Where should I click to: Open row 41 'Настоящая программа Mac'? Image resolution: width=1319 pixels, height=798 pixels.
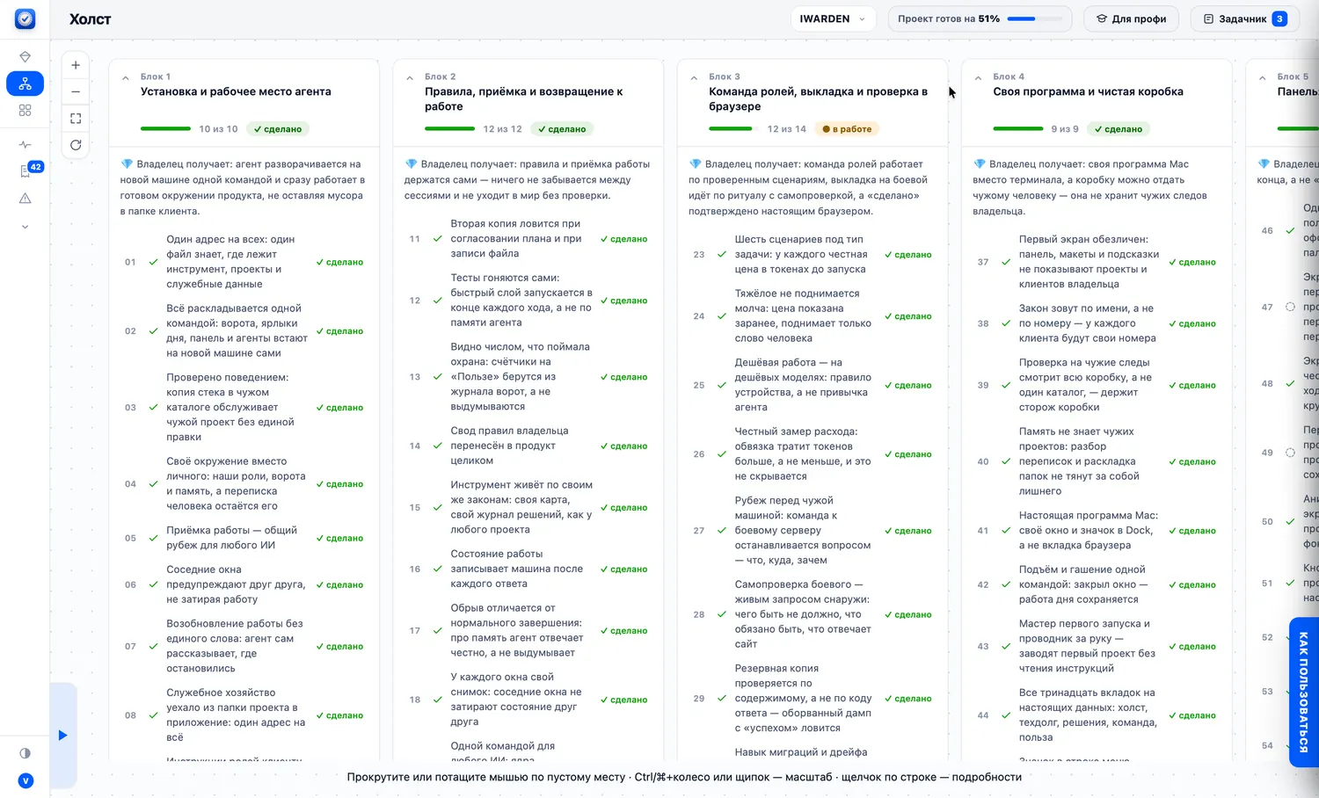click(x=1097, y=531)
